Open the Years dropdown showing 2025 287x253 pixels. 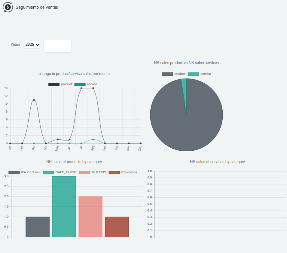click(32, 45)
